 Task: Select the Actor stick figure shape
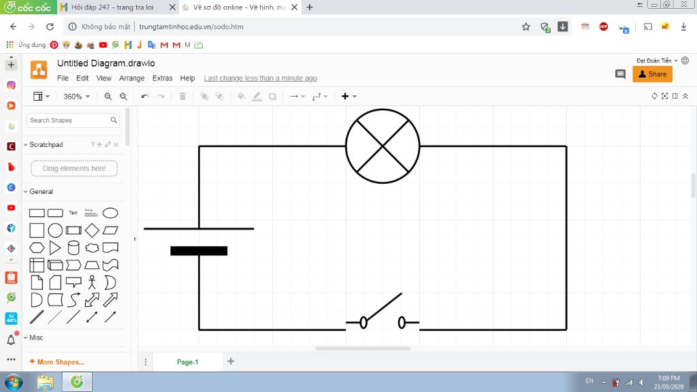point(92,282)
